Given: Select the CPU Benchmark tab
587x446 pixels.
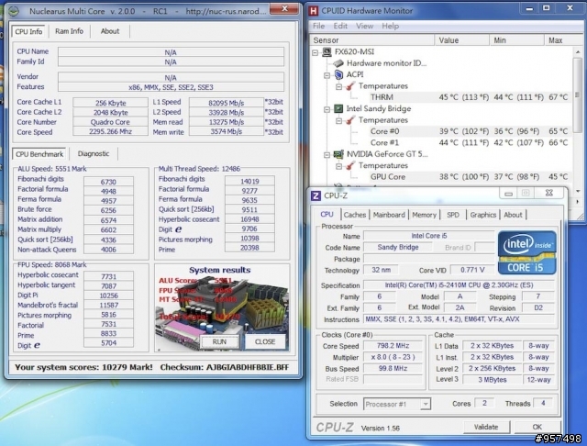Looking at the screenshot, I should coord(39,154).
